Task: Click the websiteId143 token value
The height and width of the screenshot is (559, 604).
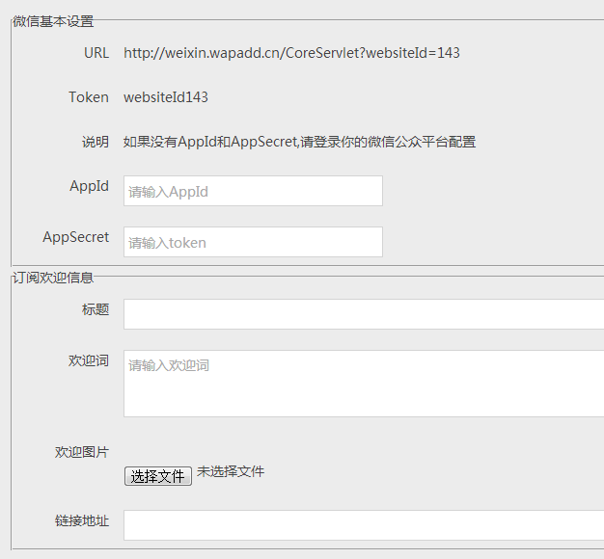Action: click(166, 97)
